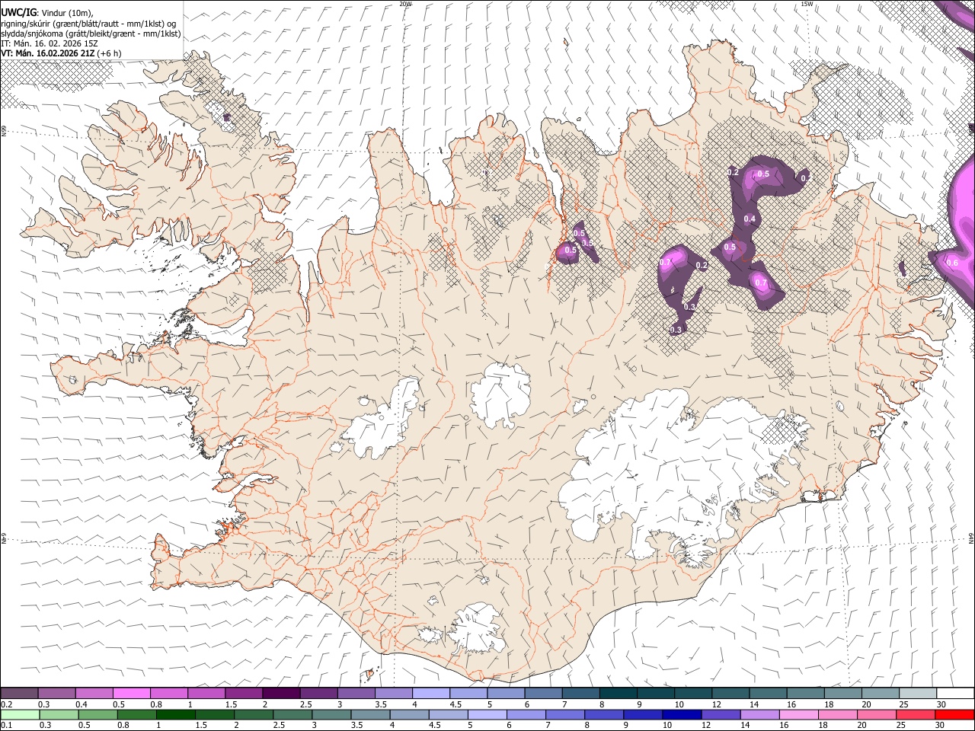The image size is (975, 731).
Task: Pick the top-row dark purple swatch 2–2.5
Action: coord(280,694)
